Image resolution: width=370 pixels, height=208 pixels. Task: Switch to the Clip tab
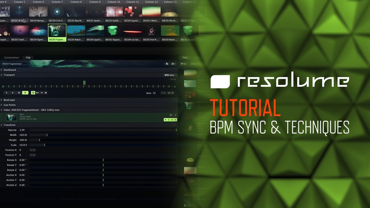(28, 57)
